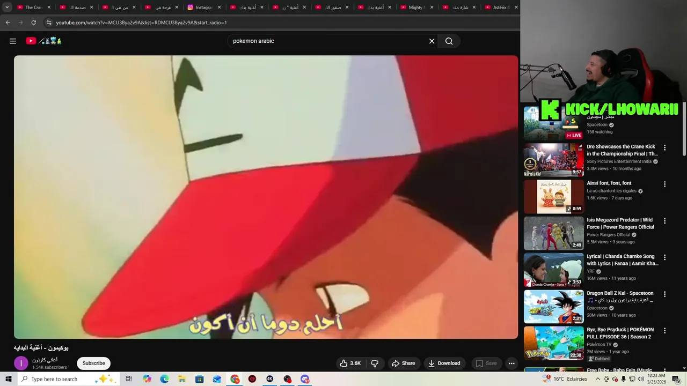Open Ainsi font, font, font thumbnail
The height and width of the screenshot is (386, 687).
553,196
